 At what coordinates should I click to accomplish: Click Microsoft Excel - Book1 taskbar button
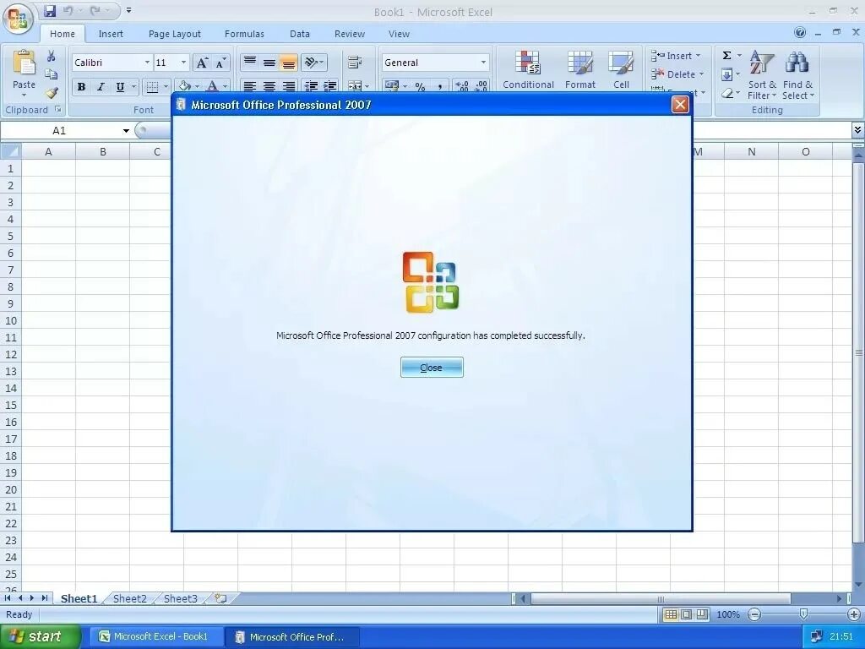156,637
